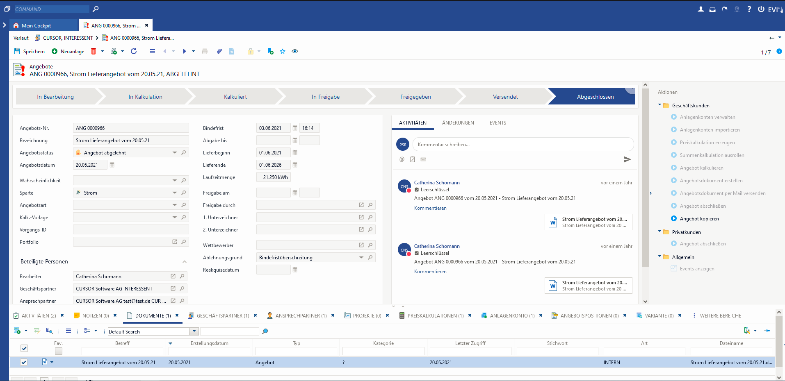Click the Speichern save icon
This screenshot has width=785, height=381.
pyautogui.click(x=17, y=52)
